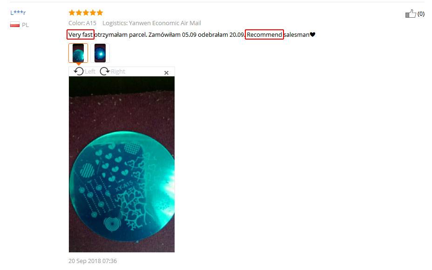
Task: Click the reviewer name L***r
Action: 18,13
